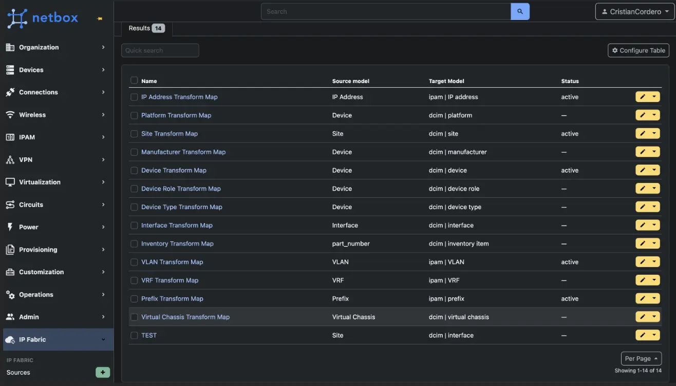The height and width of the screenshot is (386, 676).
Task: Click the Configure Table button
Action: click(x=638, y=50)
